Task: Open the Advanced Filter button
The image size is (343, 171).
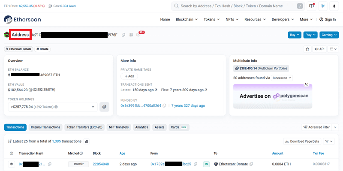Action: [316, 127]
